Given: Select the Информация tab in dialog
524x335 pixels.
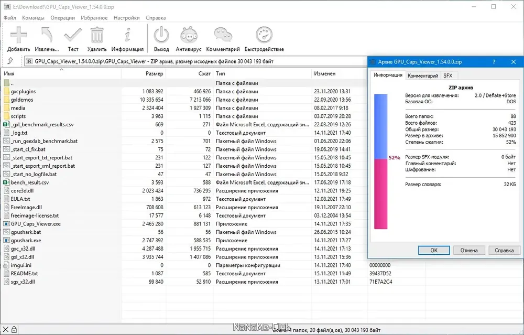Looking at the screenshot, I should pos(388,75).
